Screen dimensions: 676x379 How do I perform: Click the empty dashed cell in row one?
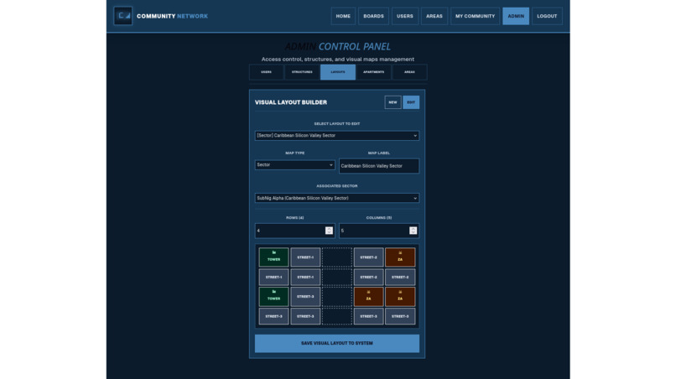pos(337,257)
